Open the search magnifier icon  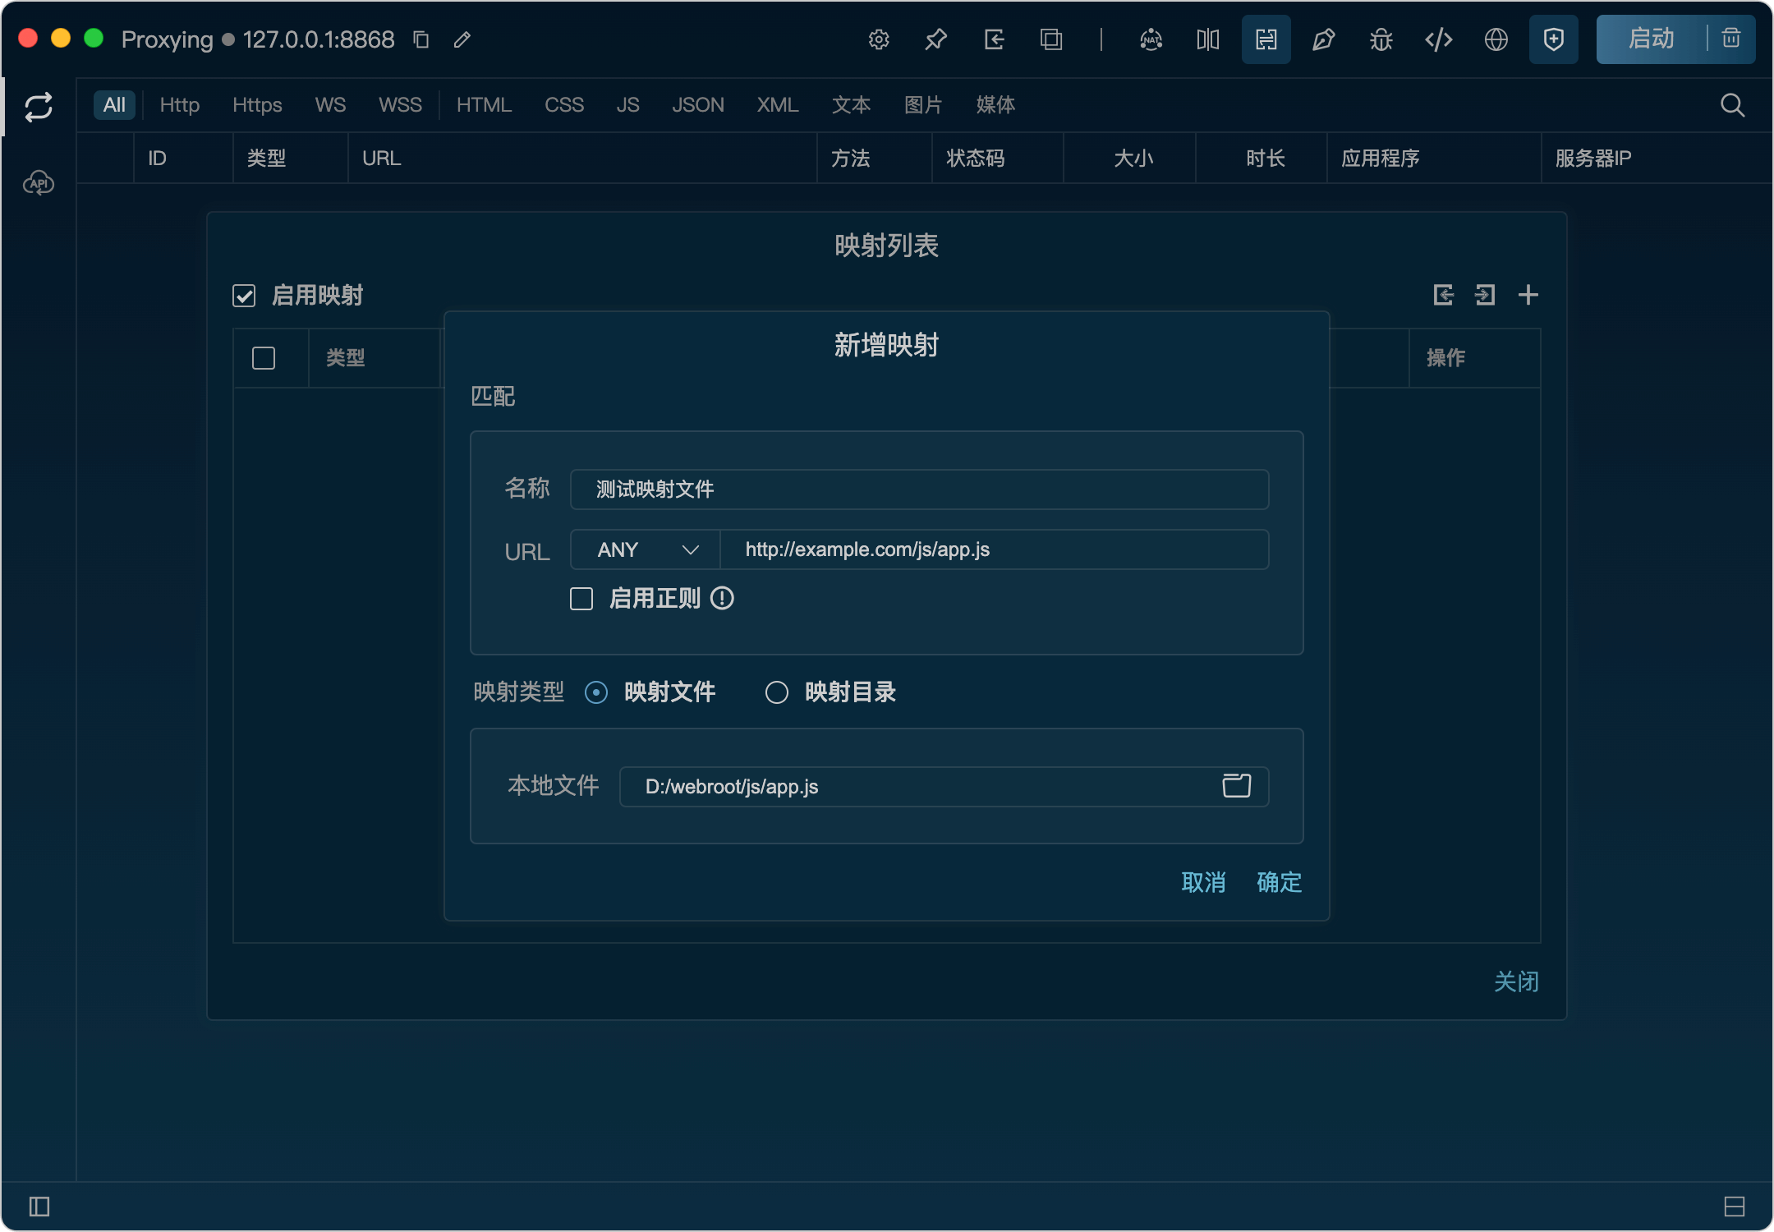[x=1733, y=105]
